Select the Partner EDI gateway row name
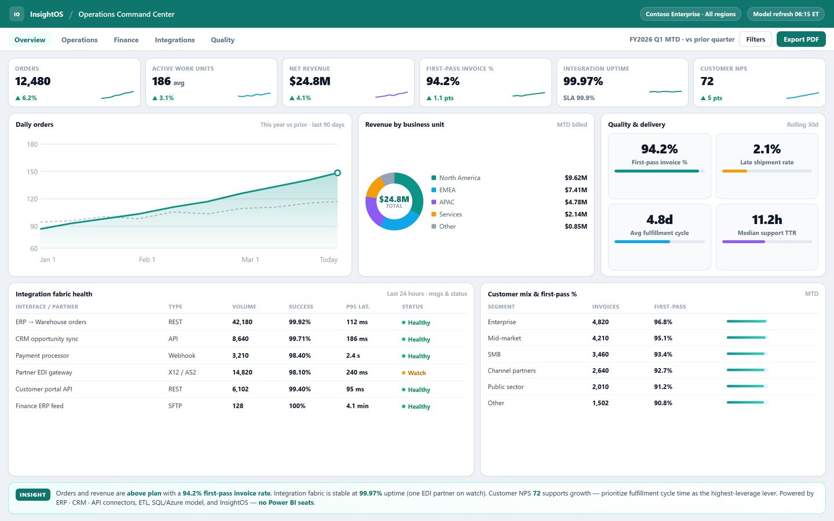Viewport: 834px width, 521px height. pos(44,372)
